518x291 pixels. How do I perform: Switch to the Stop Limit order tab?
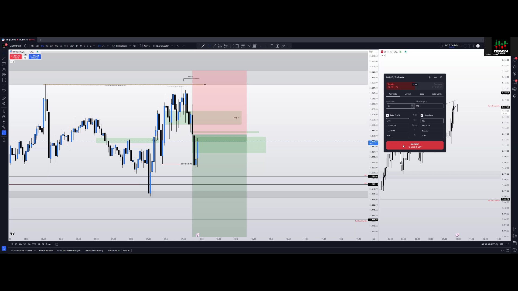click(x=436, y=94)
